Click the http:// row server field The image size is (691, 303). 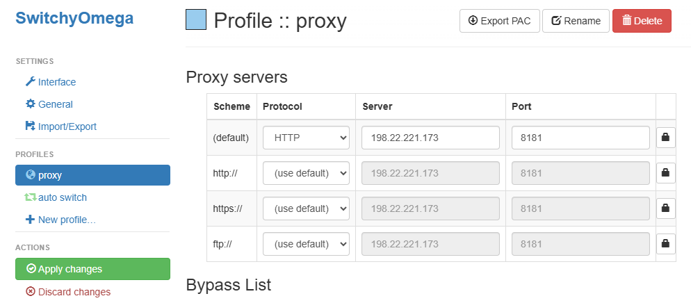[x=430, y=173]
